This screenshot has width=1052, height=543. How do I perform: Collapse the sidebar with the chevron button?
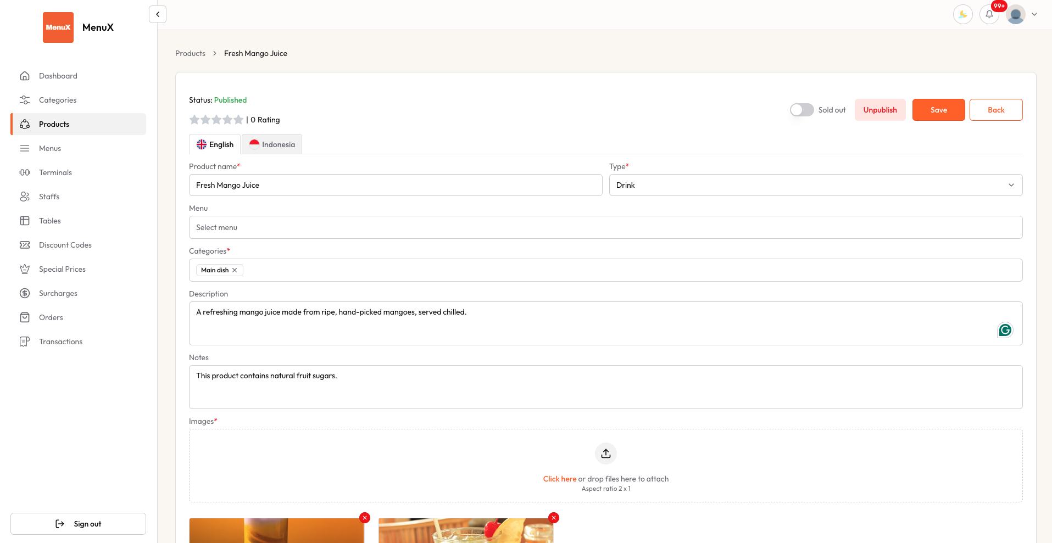pos(158,14)
